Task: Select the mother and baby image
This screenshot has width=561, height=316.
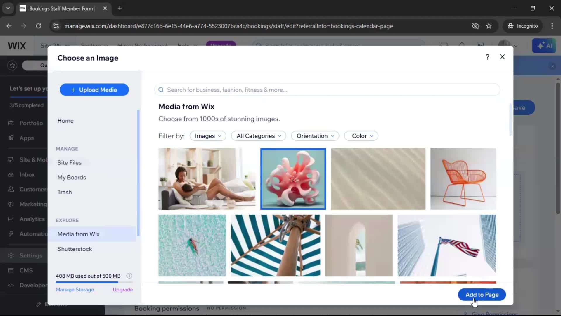Action: pos(207,179)
